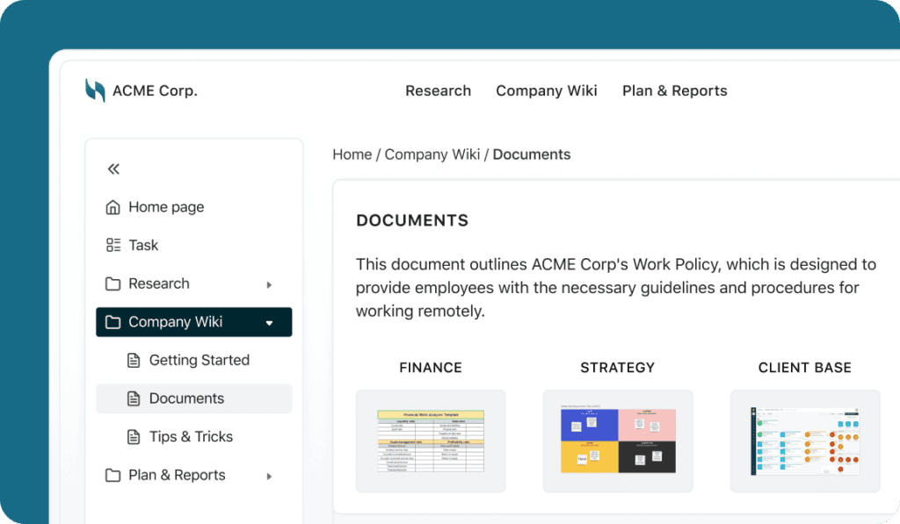Image resolution: width=900 pixels, height=524 pixels.
Task: Click the ACME Corp. logo icon
Action: click(95, 90)
